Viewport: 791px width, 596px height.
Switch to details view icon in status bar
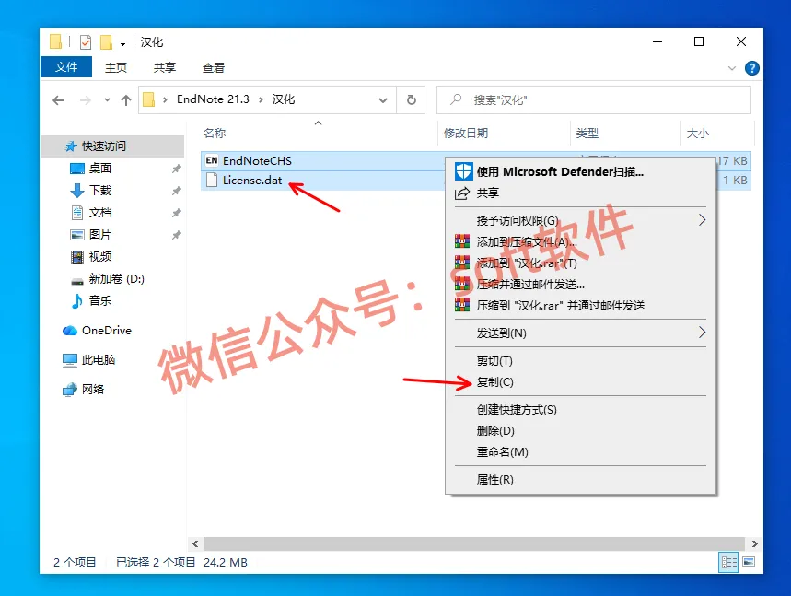728,562
